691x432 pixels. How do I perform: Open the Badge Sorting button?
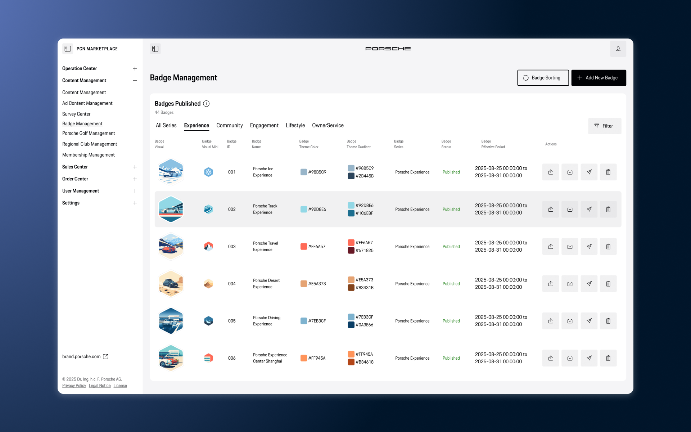pos(543,78)
